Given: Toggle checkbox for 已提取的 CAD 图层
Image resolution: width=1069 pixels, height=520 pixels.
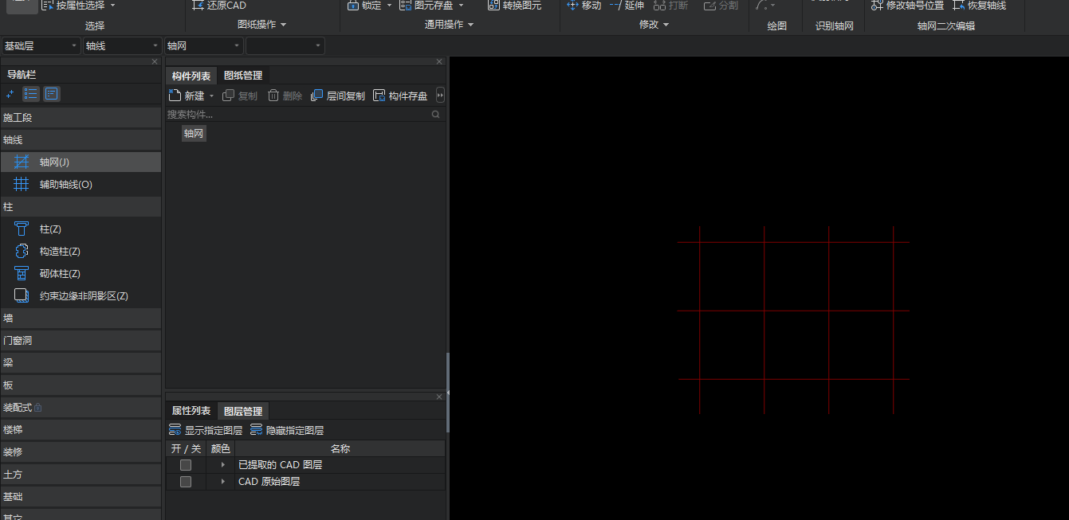Looking at the screenshot, I should point(186,465).
